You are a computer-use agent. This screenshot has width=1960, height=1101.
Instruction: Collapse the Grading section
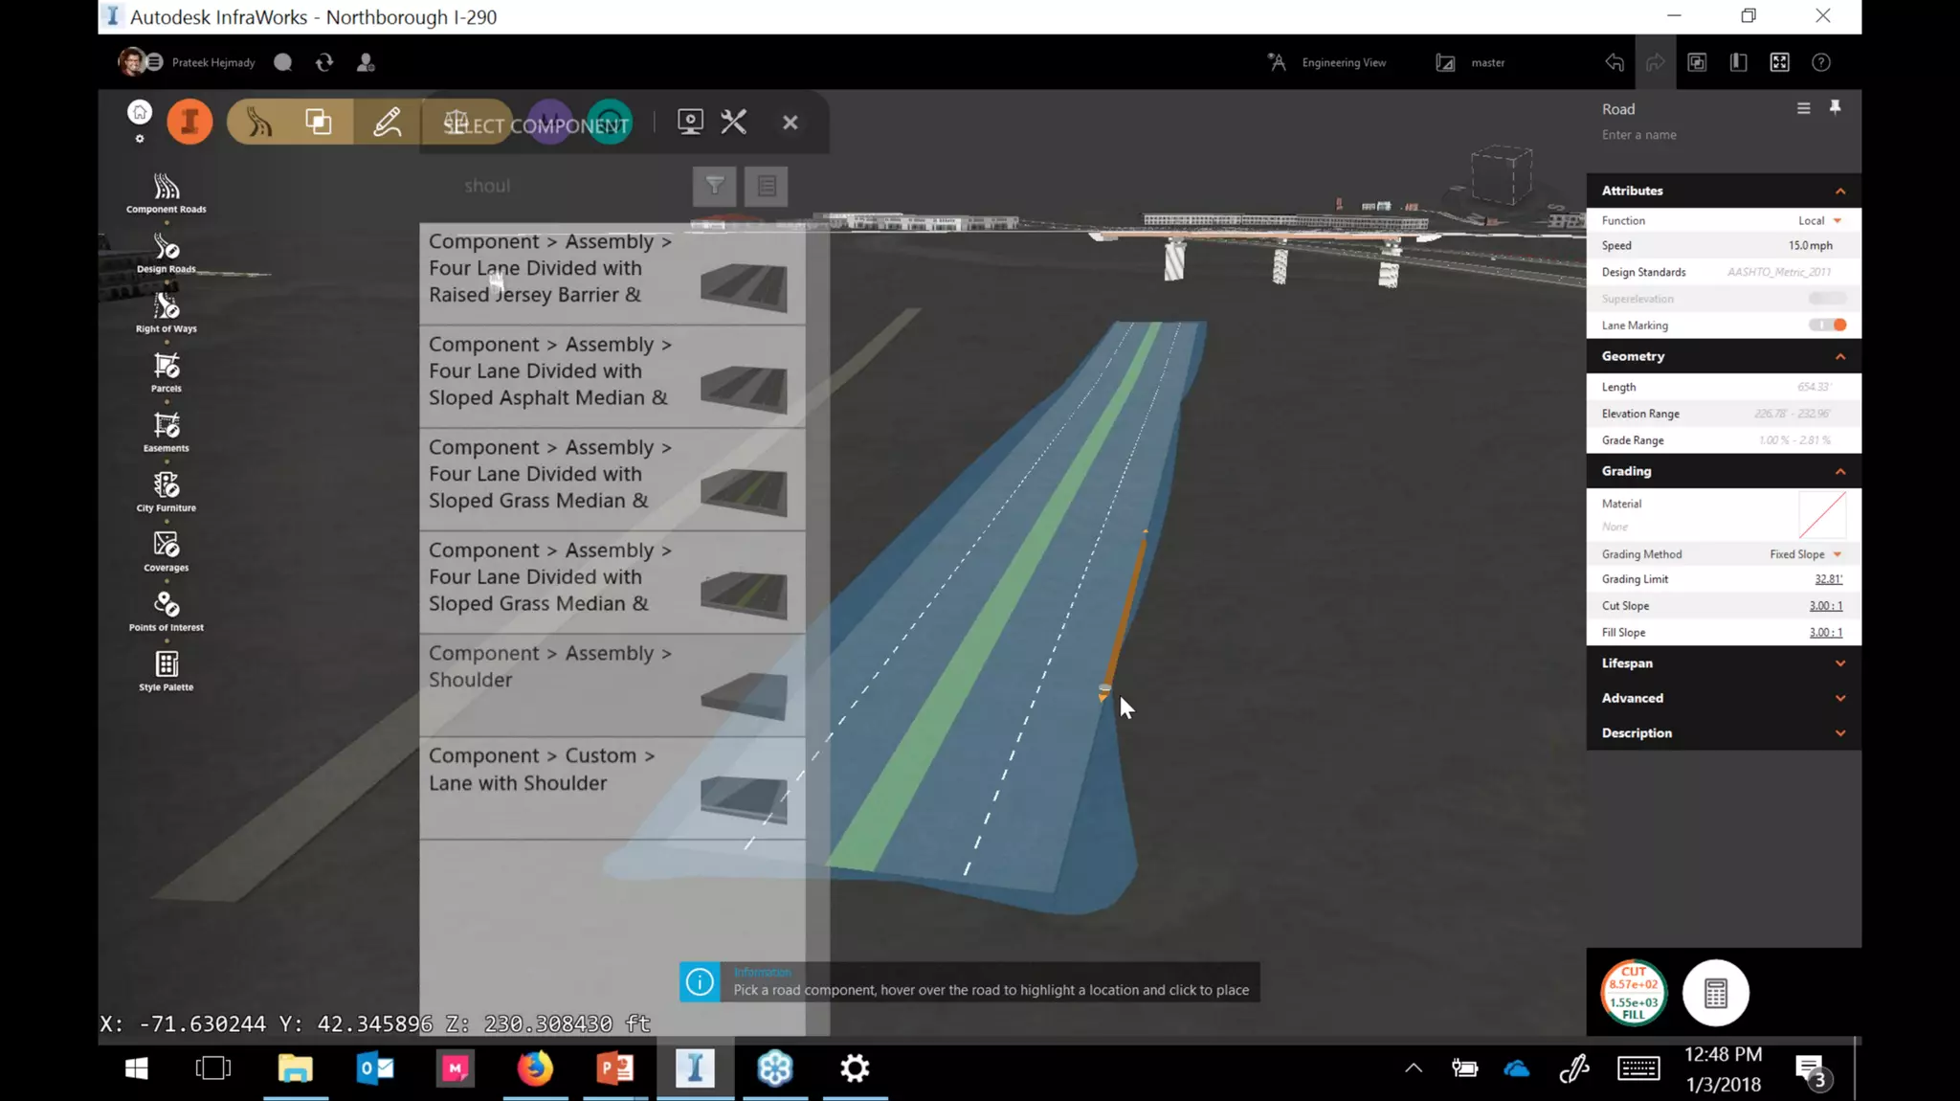(1840, 472)
